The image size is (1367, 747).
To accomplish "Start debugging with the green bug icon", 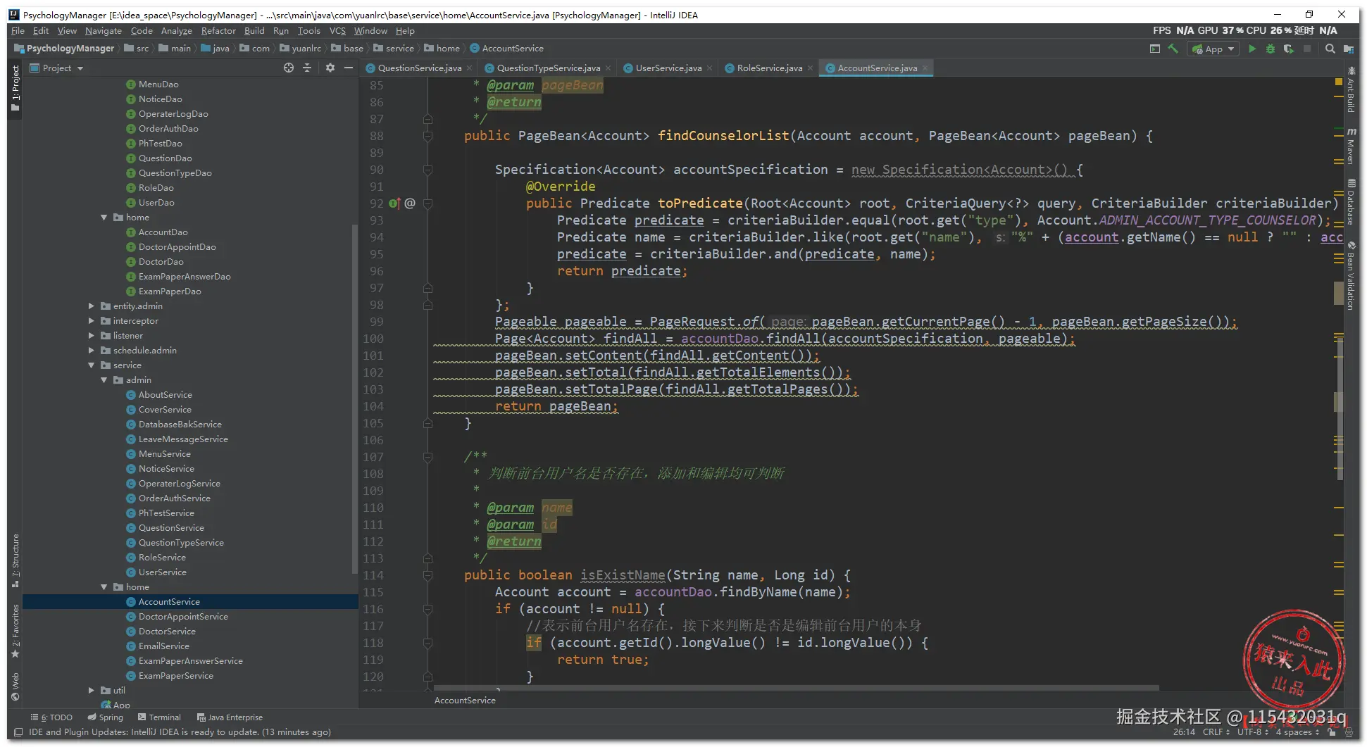I will (1270, 49).
